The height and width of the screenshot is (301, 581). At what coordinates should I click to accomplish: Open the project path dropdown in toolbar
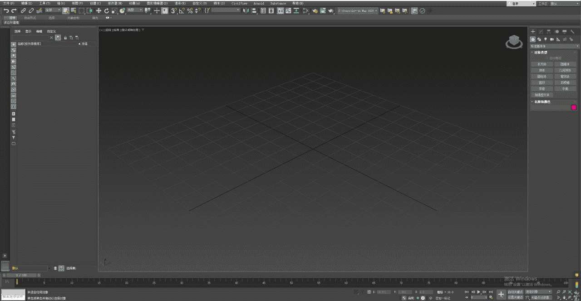[358, 10]
